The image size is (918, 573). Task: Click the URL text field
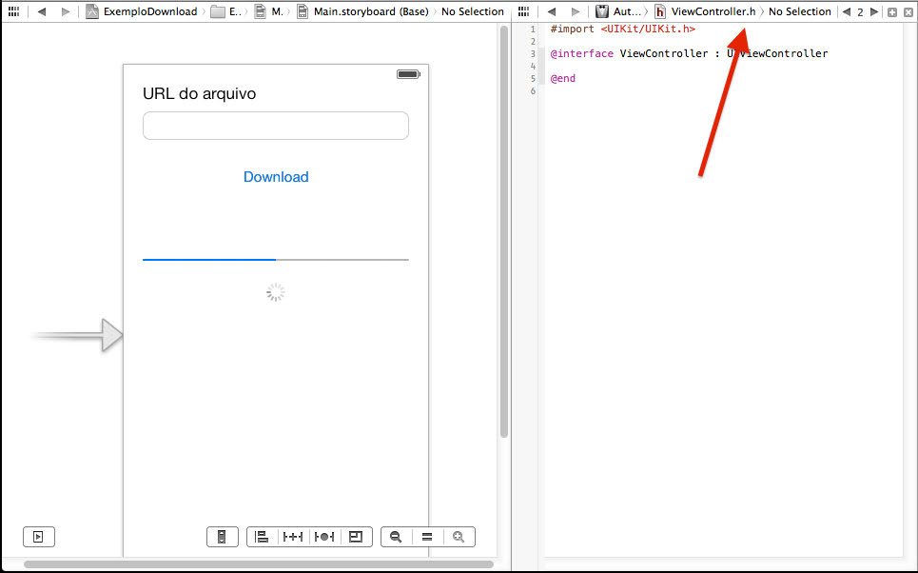(x=276, y=126)
